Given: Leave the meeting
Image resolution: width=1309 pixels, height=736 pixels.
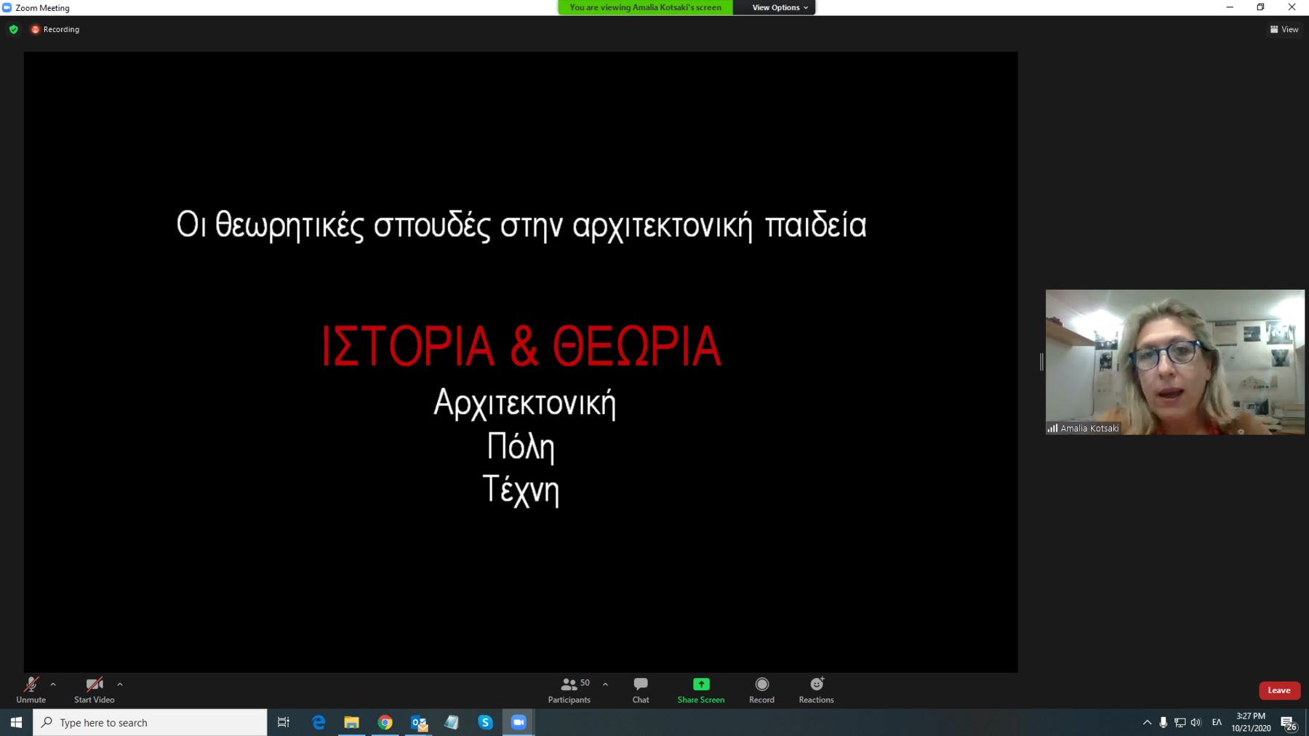Looking at the screenshot, I should tap(1278, 690).
